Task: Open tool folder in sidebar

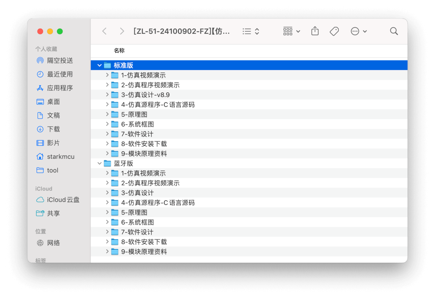Action: (47, 170)
